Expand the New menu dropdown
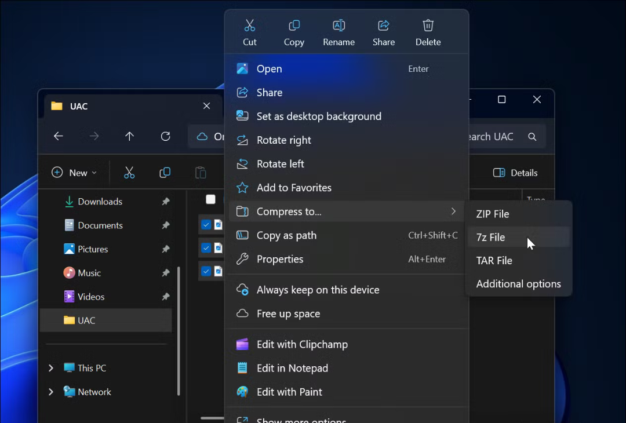Viewport: 626px width, 423px height. click(x=74, y=172)
